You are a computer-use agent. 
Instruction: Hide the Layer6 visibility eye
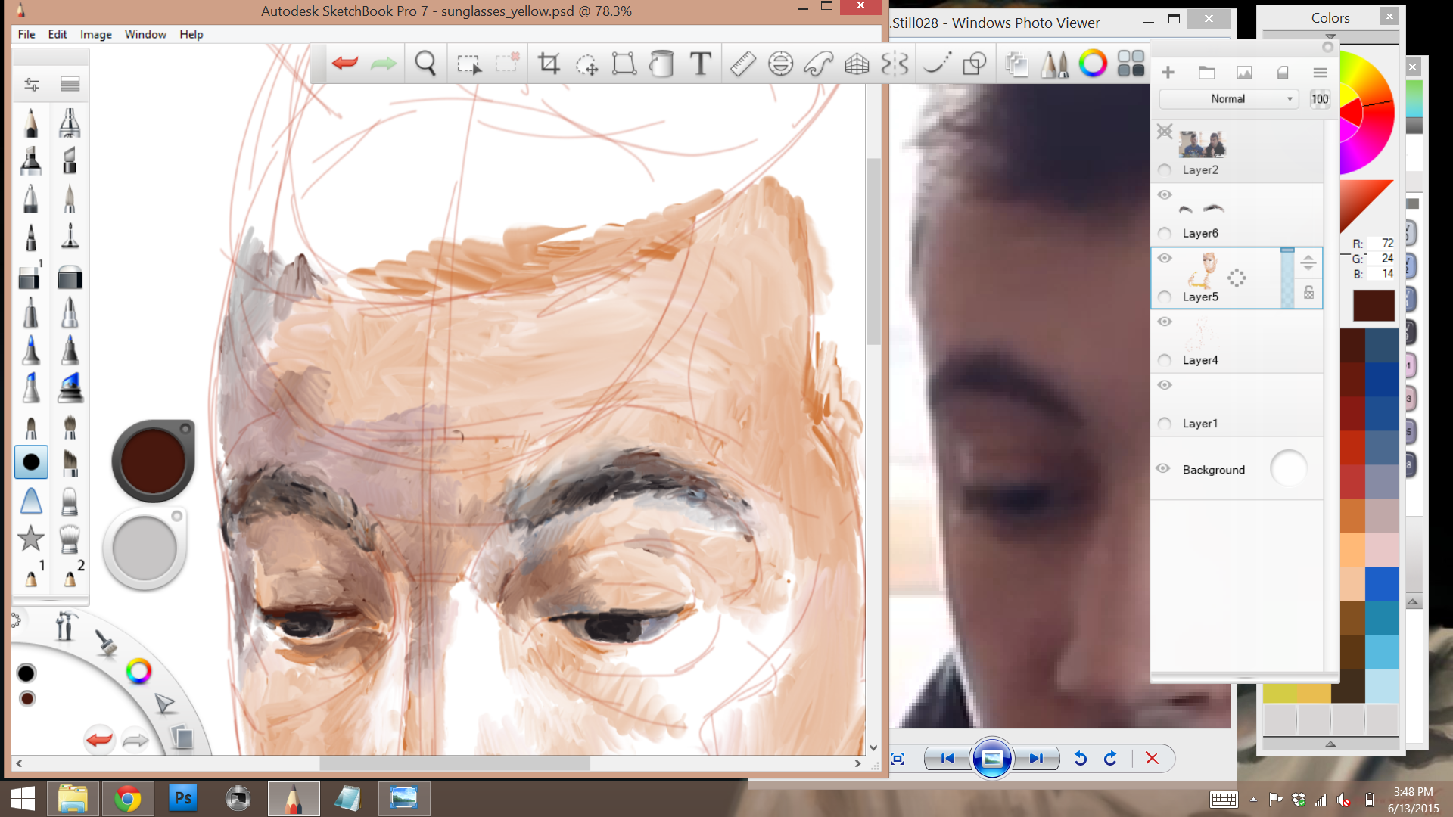coord(1165,195)
